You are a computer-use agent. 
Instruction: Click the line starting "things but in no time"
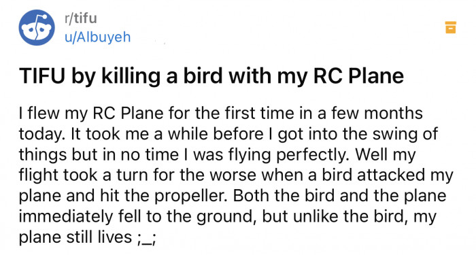217,155
